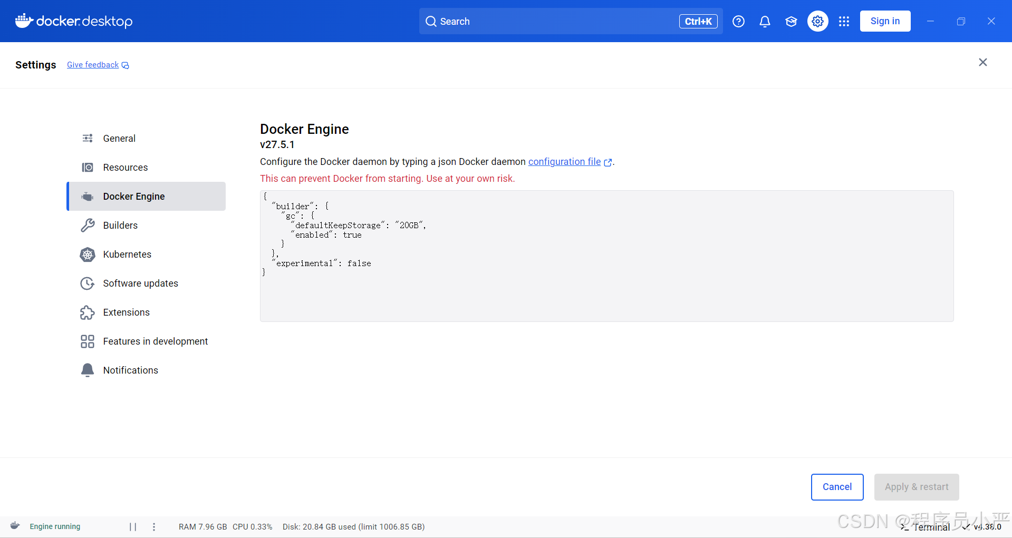The image size is (1012, 538).
Task: Click the General sliders icon
Action: coord(88,138)
